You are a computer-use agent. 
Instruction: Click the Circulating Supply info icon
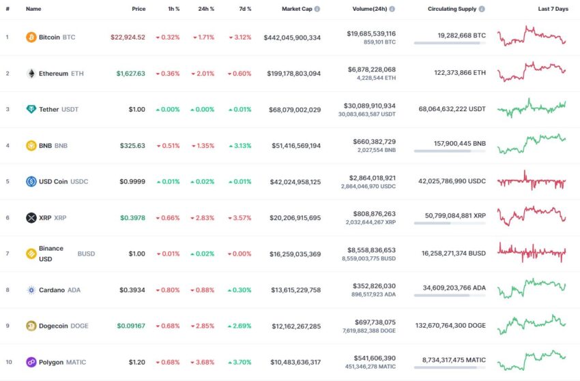click(482, 9)
